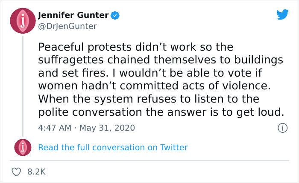Click the tweet line starting "Peaceful protests"

tap(135, 45)
